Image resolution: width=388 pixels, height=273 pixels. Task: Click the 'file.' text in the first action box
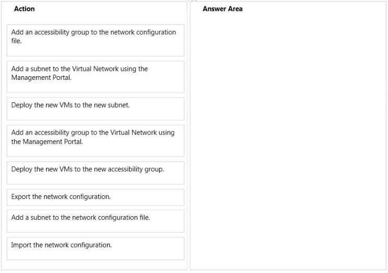click(x=16, y=41)
